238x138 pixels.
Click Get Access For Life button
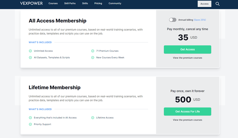coord(187,111)
